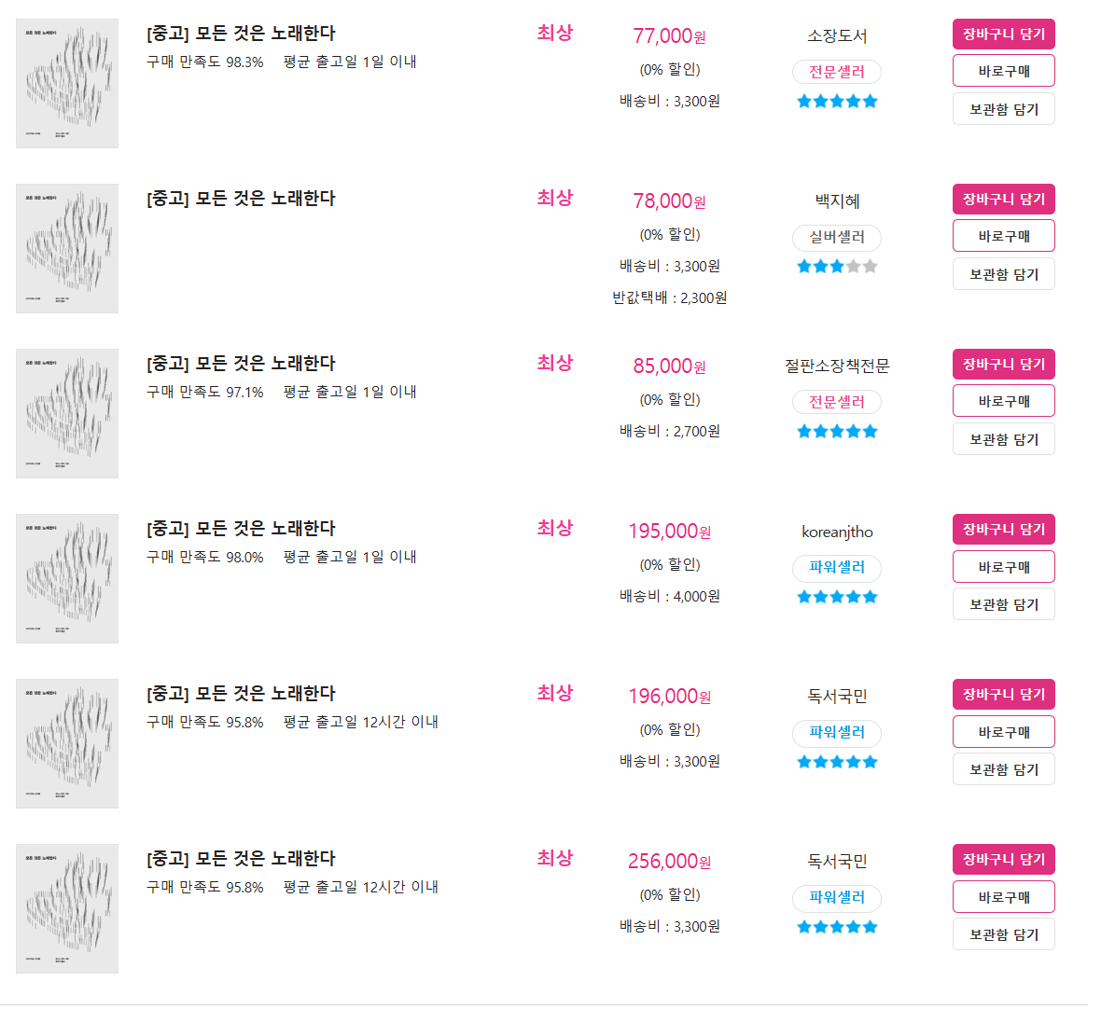Open the book title link for the 196,000원 listing
This screenshot has height=1009, width=1115.
[x=241, y=694]
